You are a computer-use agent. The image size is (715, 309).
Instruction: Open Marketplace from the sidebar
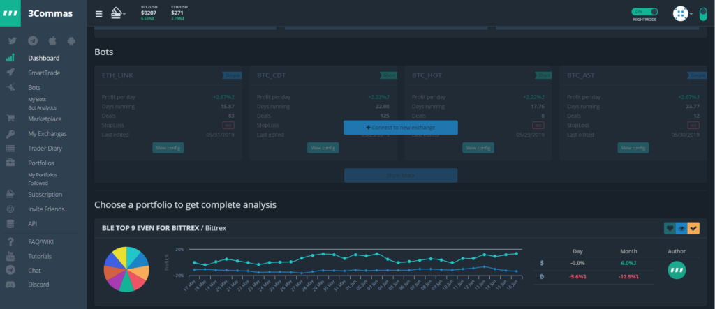tap(45, 119)
